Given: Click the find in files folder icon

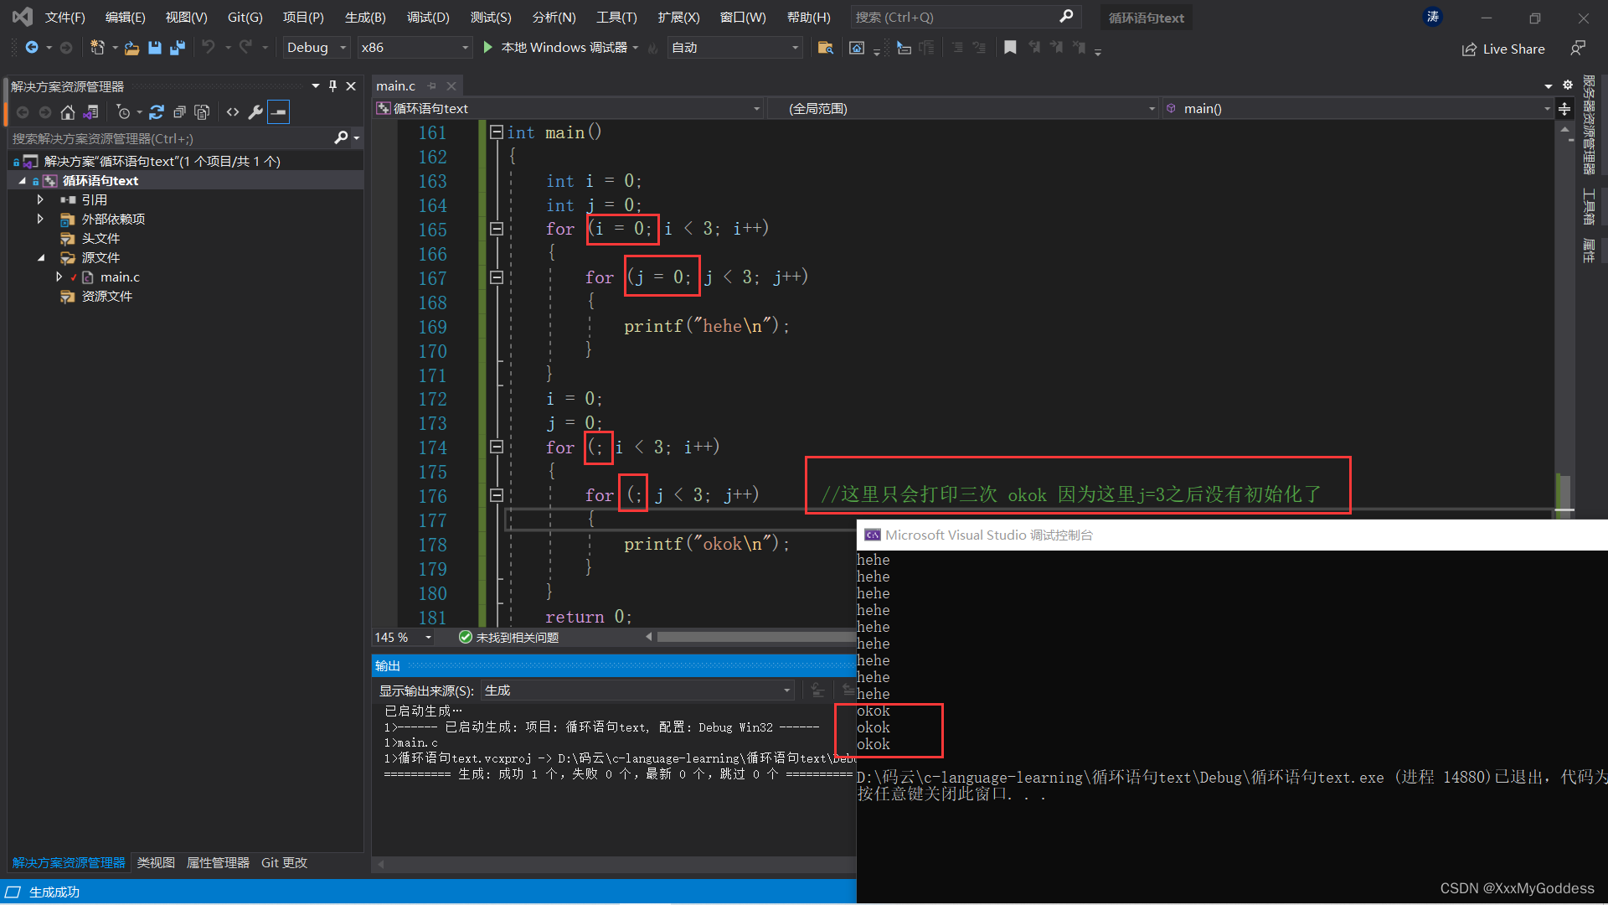Looking at the screenshot, I should click(x=825, y=48).
